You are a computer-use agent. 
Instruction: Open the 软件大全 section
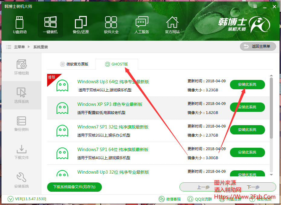tap(111, 25)
